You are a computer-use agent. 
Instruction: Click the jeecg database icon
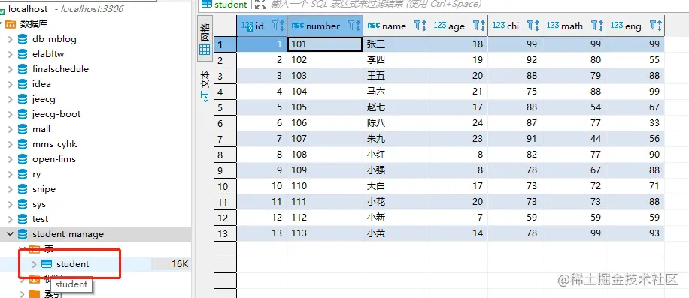click(x=23, y=99)
